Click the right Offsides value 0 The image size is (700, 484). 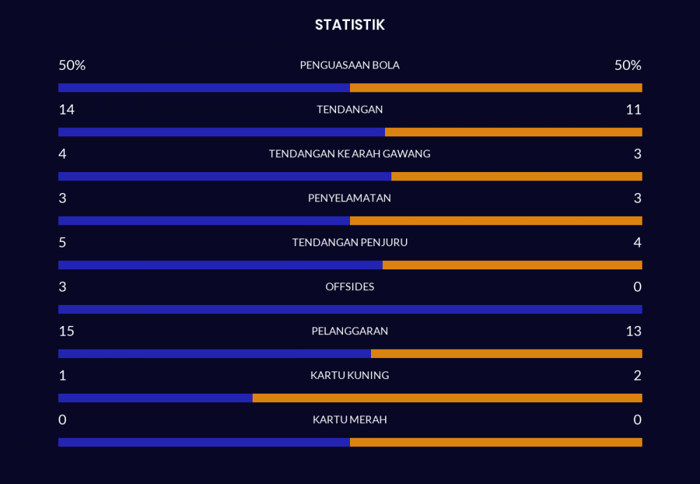(637, 287)
